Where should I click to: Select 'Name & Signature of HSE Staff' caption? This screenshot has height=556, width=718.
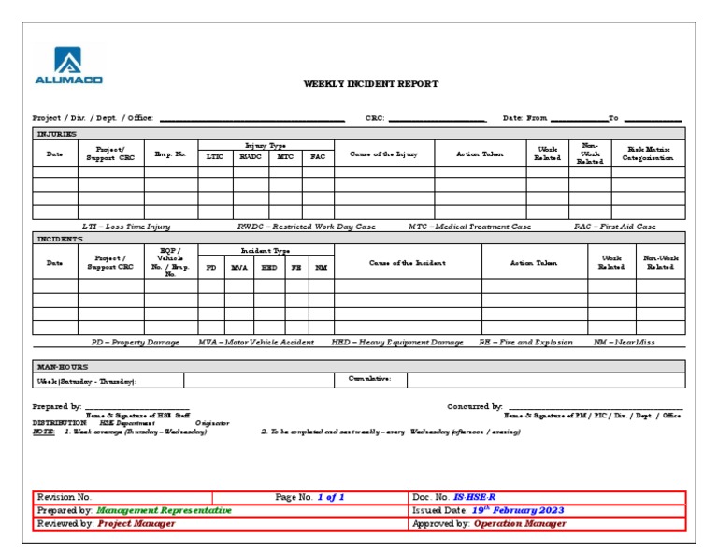(x=137, y=416)
